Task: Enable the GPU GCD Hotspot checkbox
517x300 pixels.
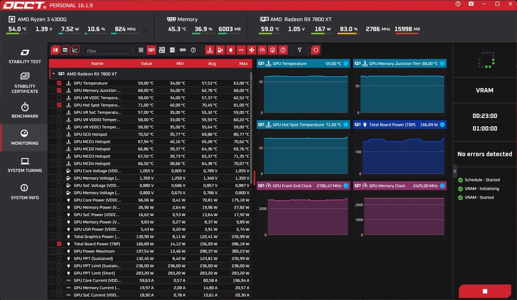Action: (x=59, y=134)
